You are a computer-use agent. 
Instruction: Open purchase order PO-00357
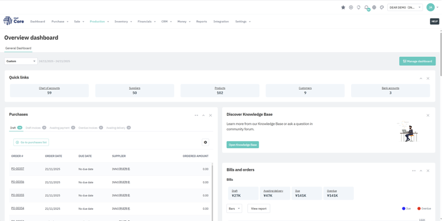click(18, 169)
